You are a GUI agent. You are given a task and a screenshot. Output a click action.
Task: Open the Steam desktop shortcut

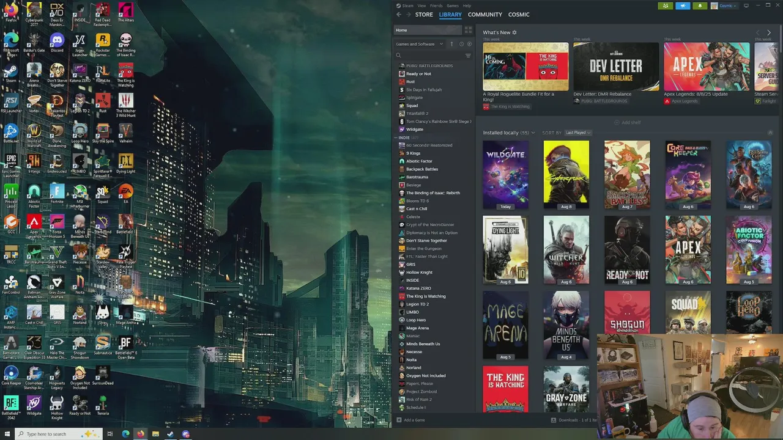(x=11, y=73)
